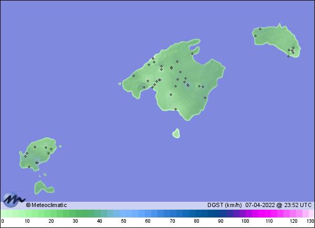Select the northernmost station marker on Menorca
315x228 pixels.
[260, 29]
